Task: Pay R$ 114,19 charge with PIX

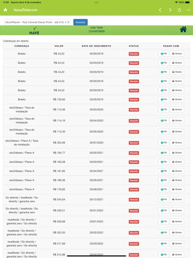Action: [x=164, y=121]
